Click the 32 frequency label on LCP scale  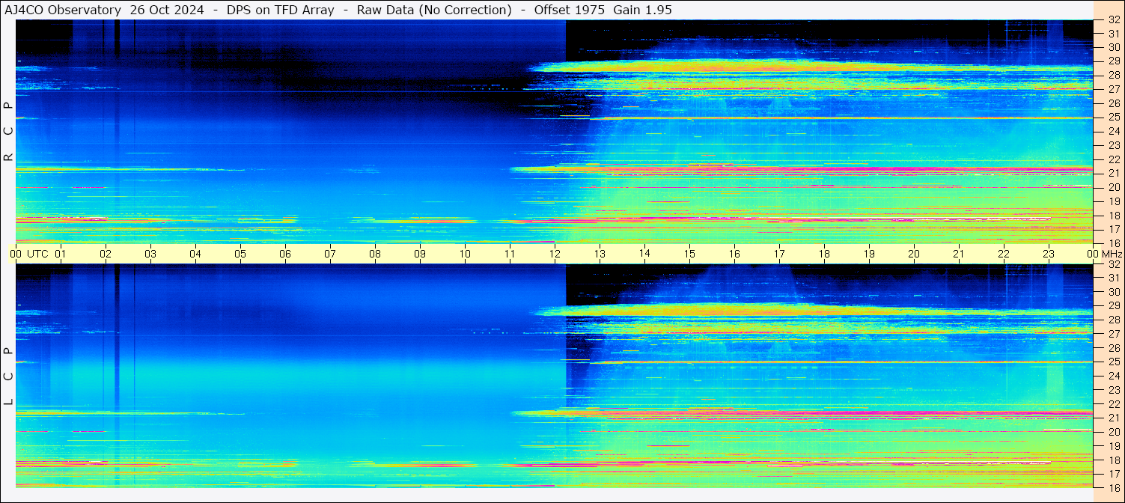click(x=1113, y=264)
